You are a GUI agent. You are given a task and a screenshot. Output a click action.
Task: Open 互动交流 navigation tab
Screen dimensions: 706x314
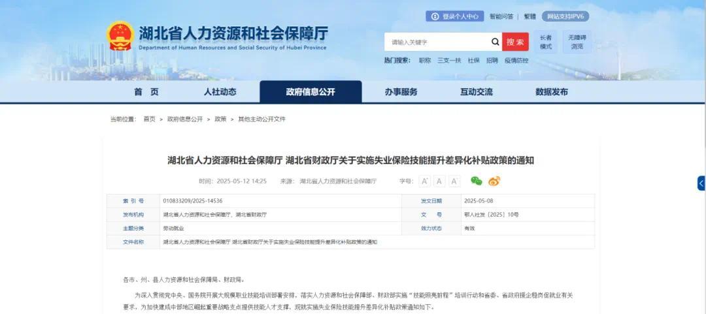[x=477, y=92]
